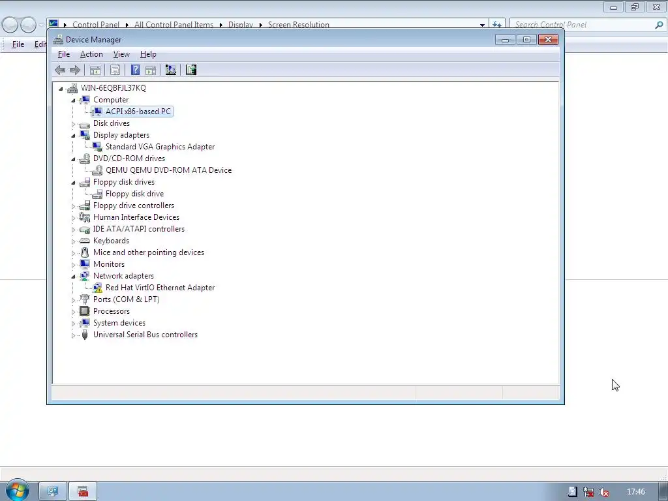Viewport: 668px width, 501px height.
Task: Click the Control Panel taskbar button
Action: 53,492
